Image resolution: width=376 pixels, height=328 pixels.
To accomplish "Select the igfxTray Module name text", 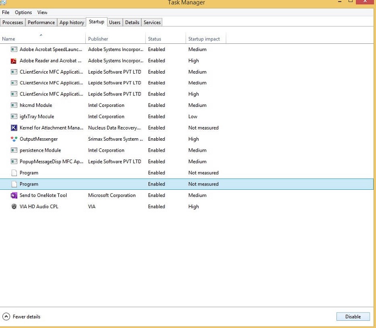I will [x=37, y=117].
